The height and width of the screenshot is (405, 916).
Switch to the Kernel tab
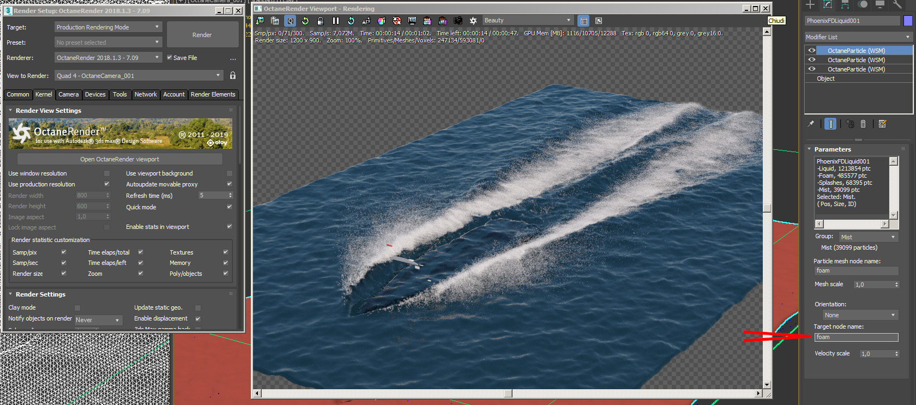[x=44, y=94]
